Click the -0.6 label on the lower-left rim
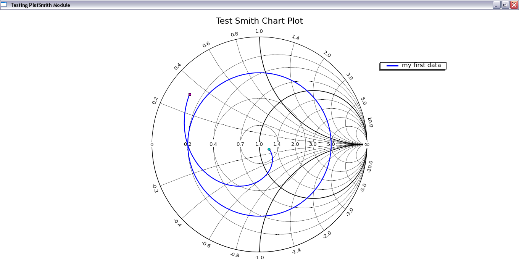Viewport: 519px width, 276px height. tap(206, 244)
